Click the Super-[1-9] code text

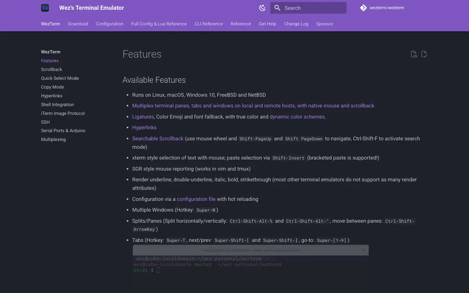(x=332, y=240)
